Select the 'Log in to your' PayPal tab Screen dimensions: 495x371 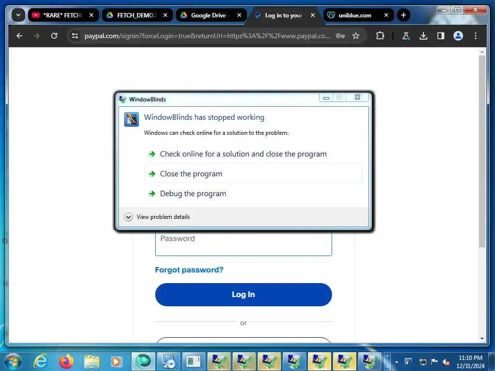[283, 15]
